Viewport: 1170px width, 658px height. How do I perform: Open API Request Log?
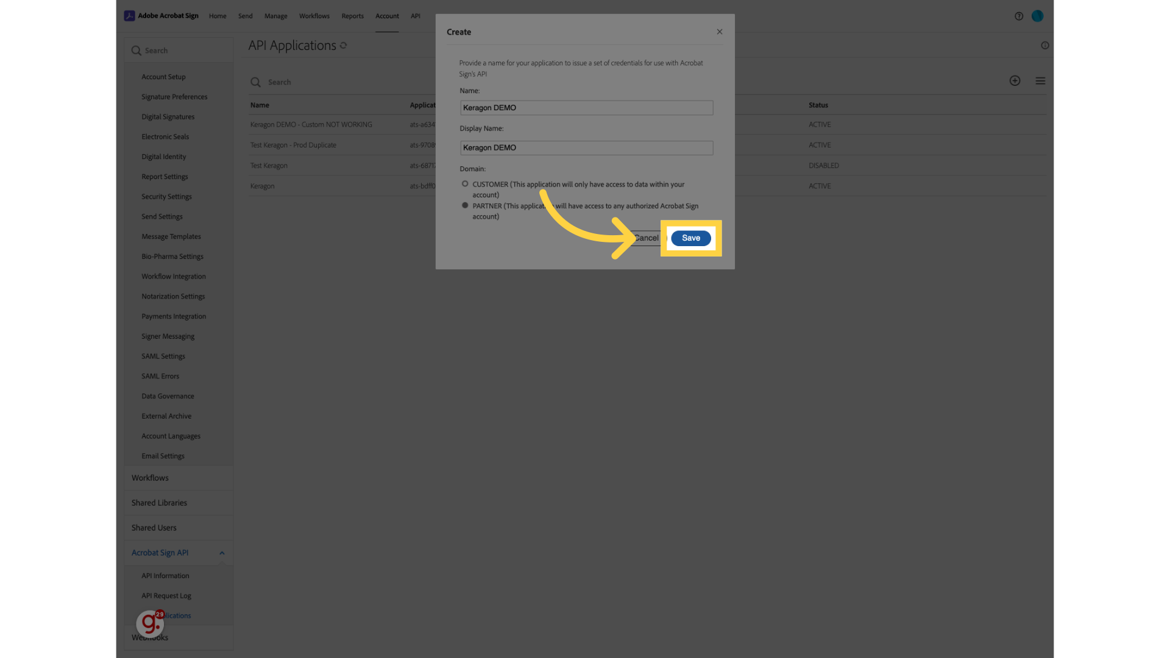tap(166, 596)
